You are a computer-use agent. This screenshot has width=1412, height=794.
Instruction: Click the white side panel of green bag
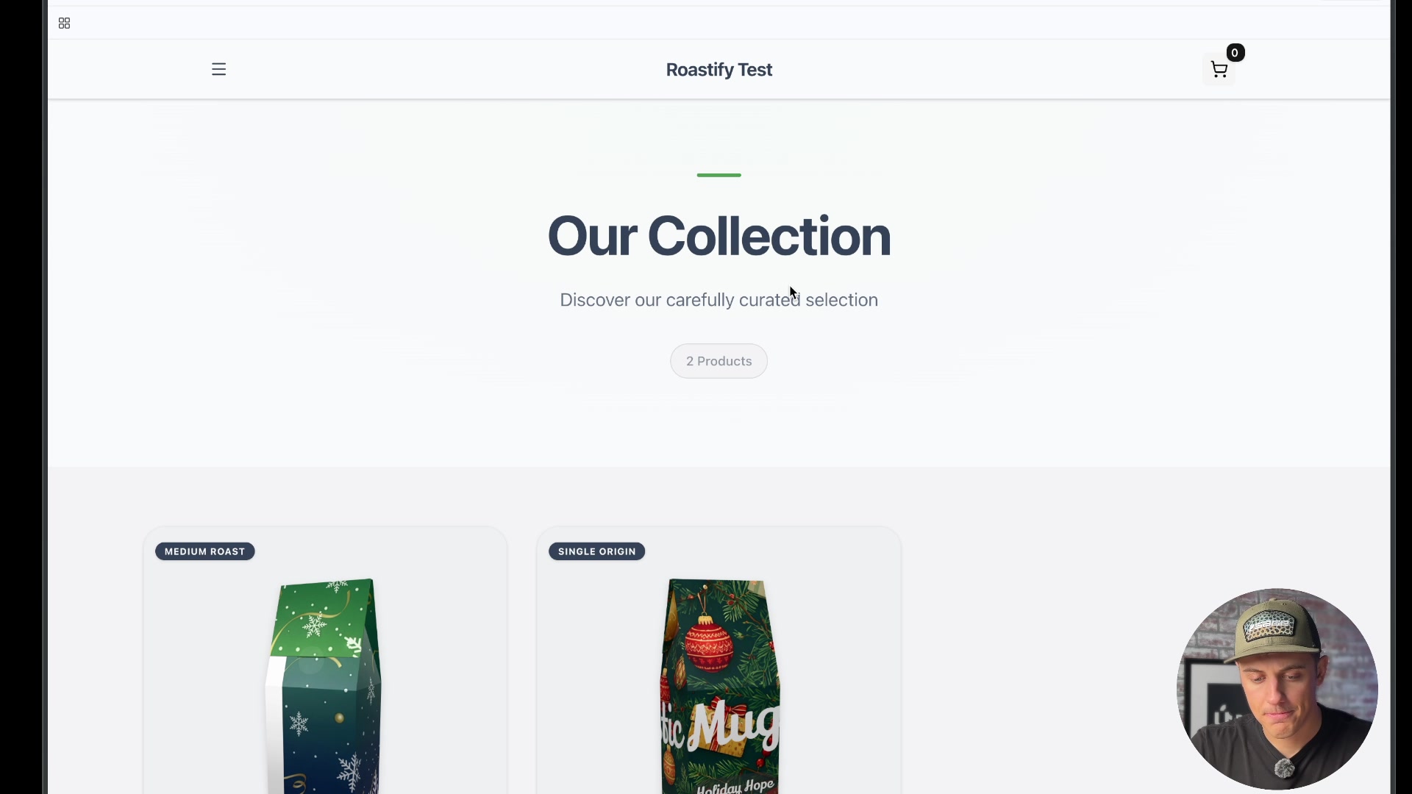click(274, 724)
